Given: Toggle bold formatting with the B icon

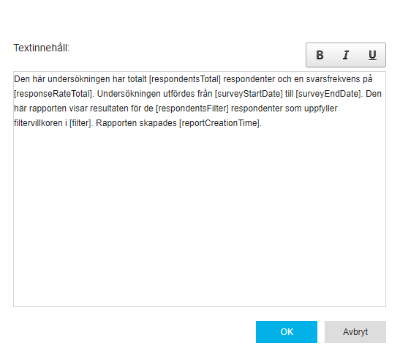Looking at the screenshot, I should click(320, 55).
